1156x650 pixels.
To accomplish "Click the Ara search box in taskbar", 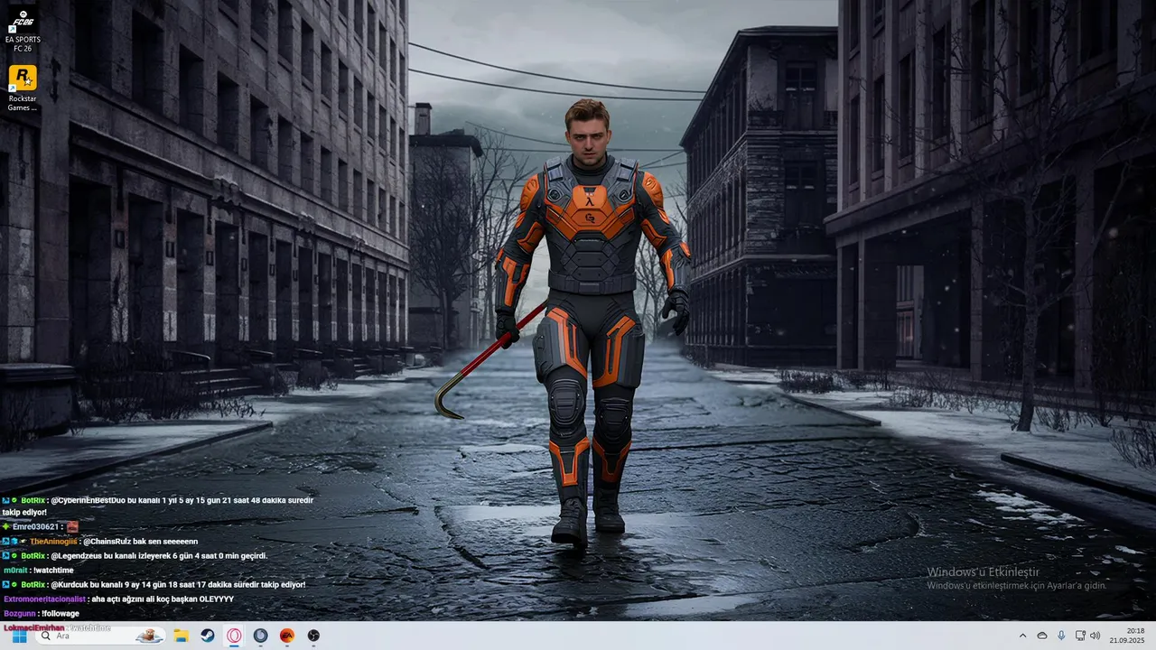I will pyautogui.click(x=99, y=636).
